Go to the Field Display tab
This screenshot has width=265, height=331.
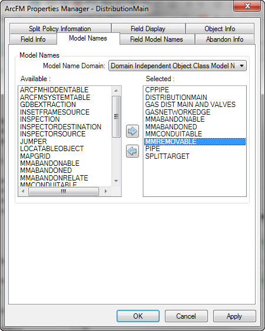pyautogui.click(x=148, y=28)
